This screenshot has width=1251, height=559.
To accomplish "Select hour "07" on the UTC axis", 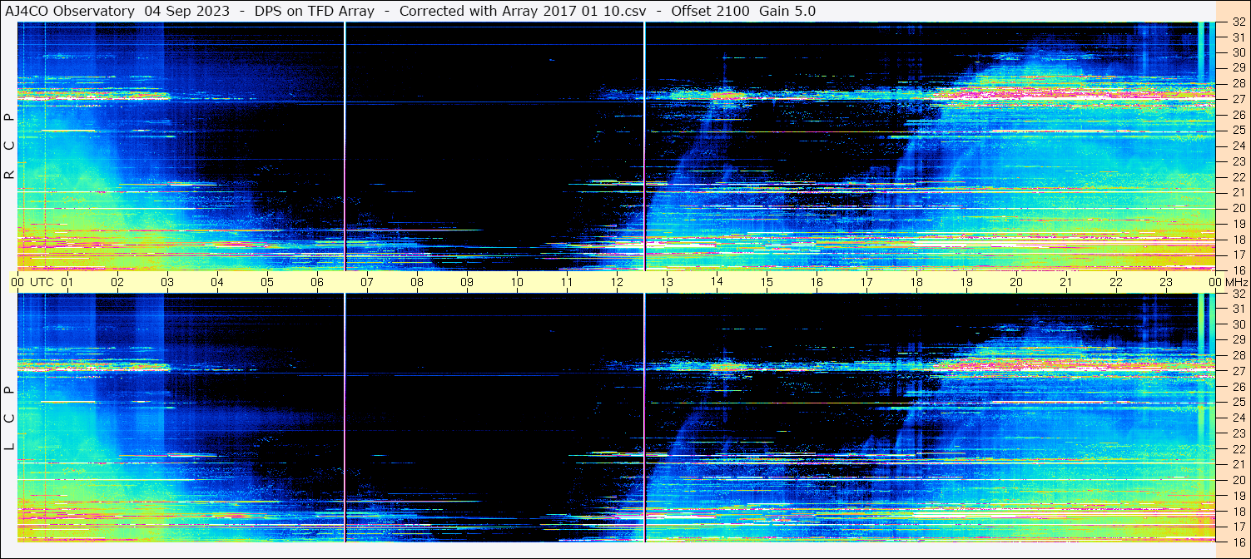I will pos(367,282).
